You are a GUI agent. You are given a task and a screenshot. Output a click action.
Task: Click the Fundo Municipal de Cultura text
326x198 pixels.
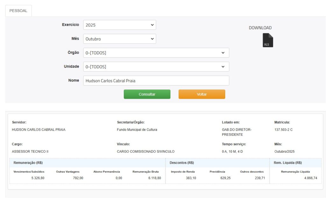click(137, 130)
